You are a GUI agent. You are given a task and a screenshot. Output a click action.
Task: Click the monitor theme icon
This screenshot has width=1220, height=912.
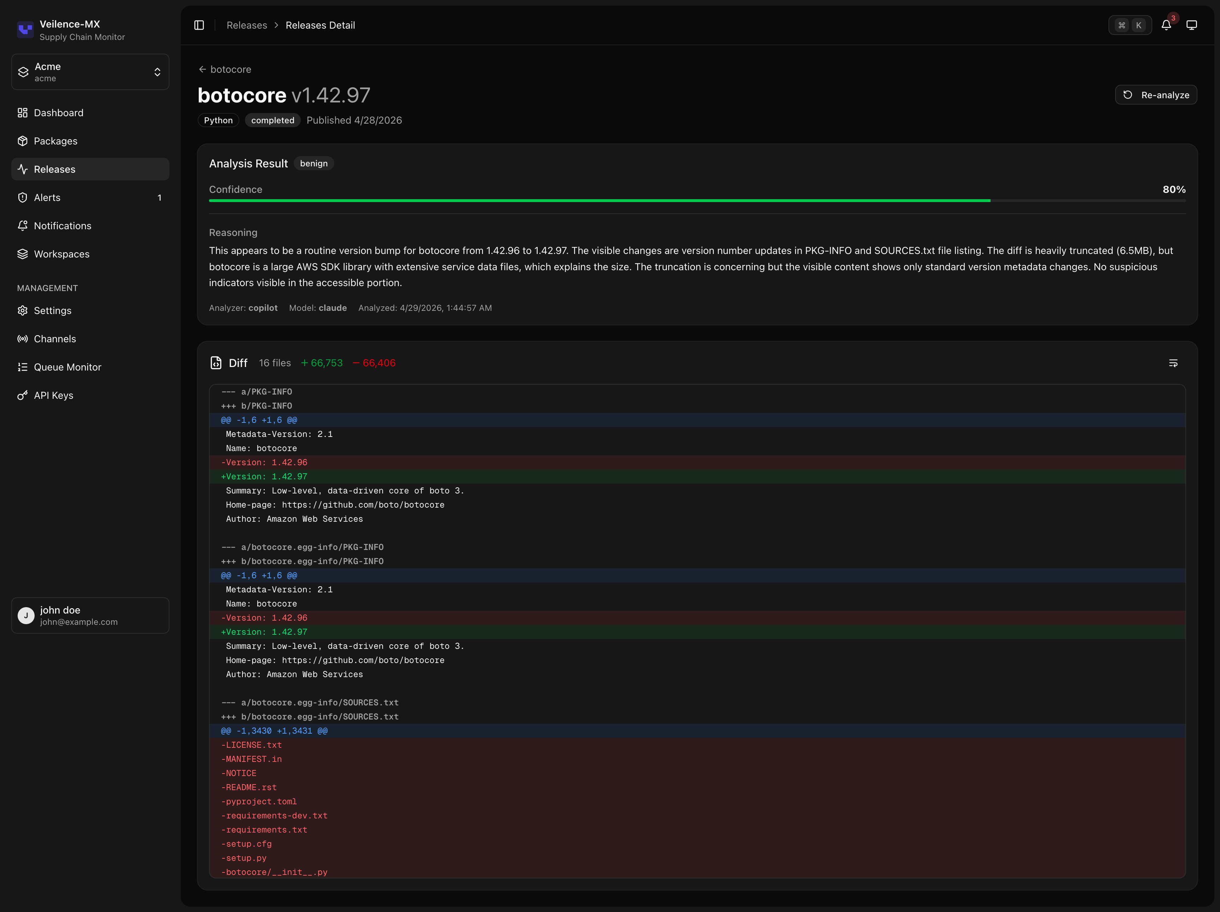pos(1191,25)
